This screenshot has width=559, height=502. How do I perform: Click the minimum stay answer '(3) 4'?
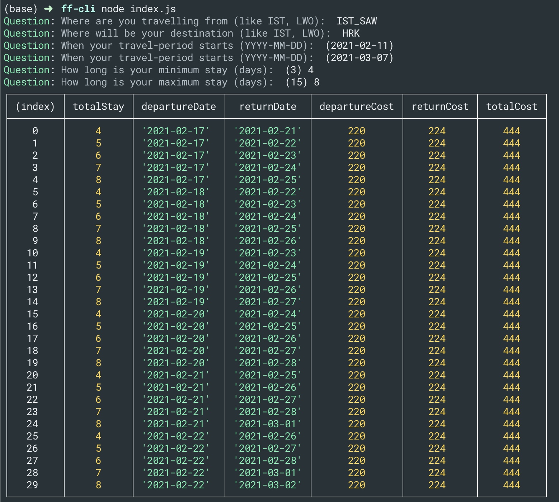tap(299, 70)
